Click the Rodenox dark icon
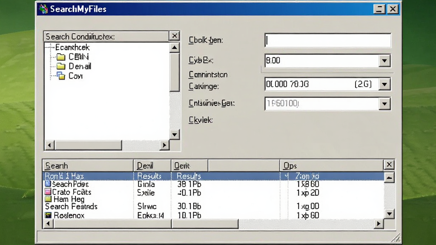 [49, 215]
